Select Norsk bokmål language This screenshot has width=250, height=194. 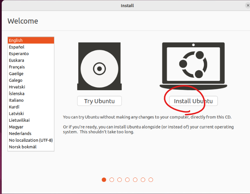point(31,147)
